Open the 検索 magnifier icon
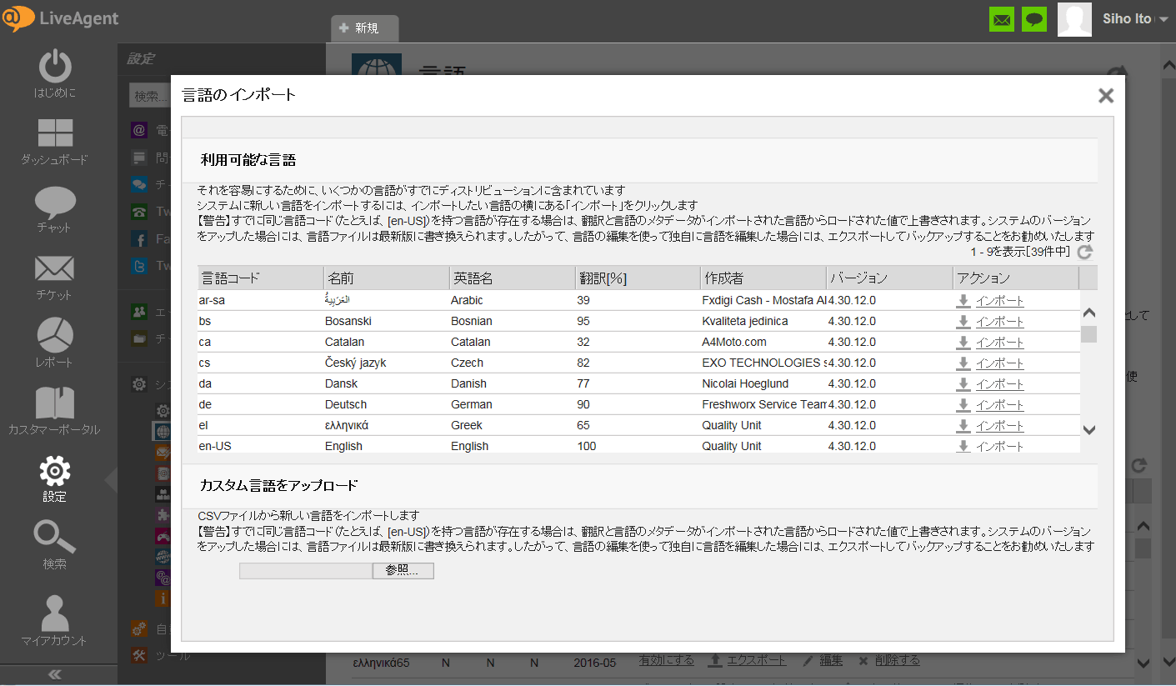Viewport: 1176px width, 686px height. pos(55,538)
